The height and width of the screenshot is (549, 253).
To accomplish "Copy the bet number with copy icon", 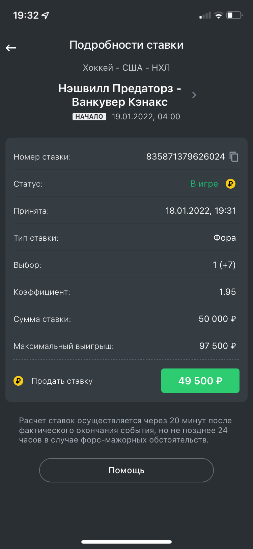I will point(234,157).
